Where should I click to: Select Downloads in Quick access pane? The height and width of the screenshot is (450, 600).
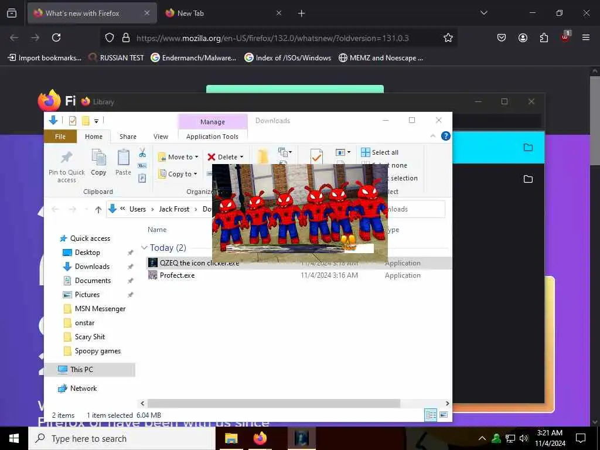coord(92,267)
